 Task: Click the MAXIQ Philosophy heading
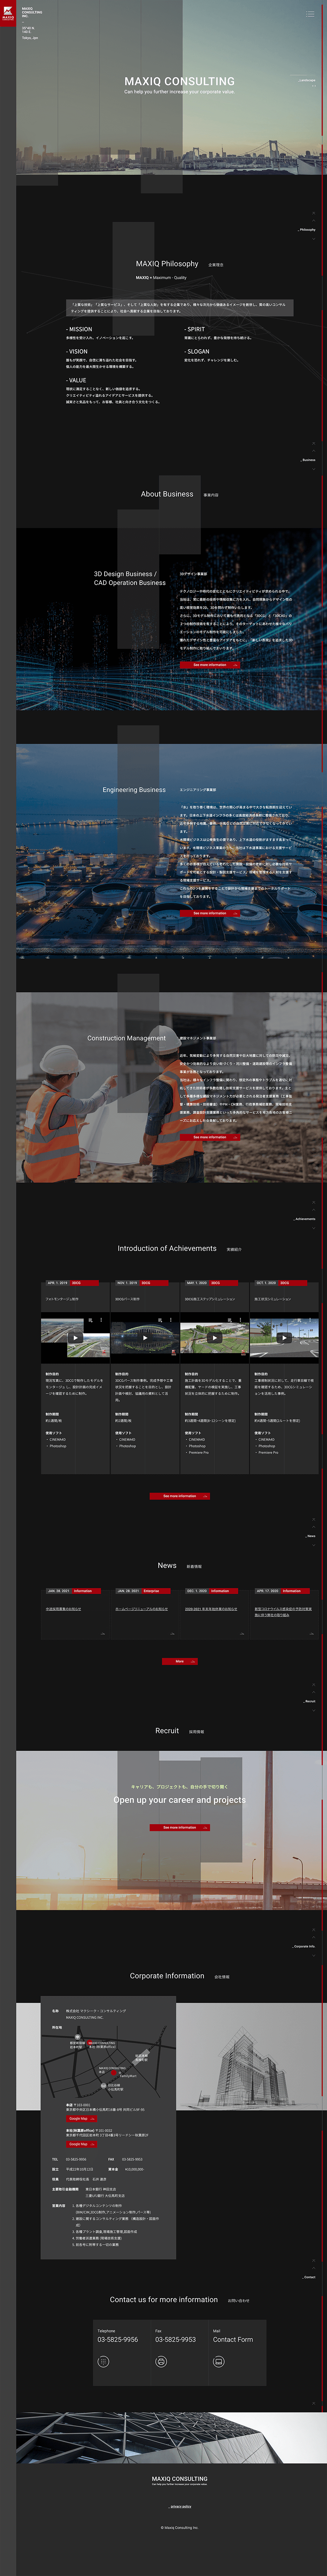(x=167, y=264)
